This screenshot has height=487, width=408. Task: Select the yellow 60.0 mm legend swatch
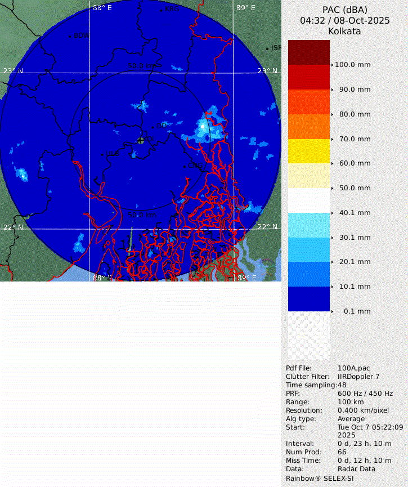click(x=308, y=151)
